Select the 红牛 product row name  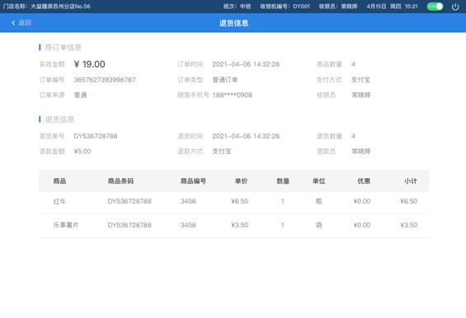coord(59,202)
